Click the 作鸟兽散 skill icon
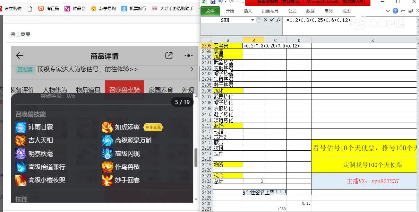 point(108,167)
